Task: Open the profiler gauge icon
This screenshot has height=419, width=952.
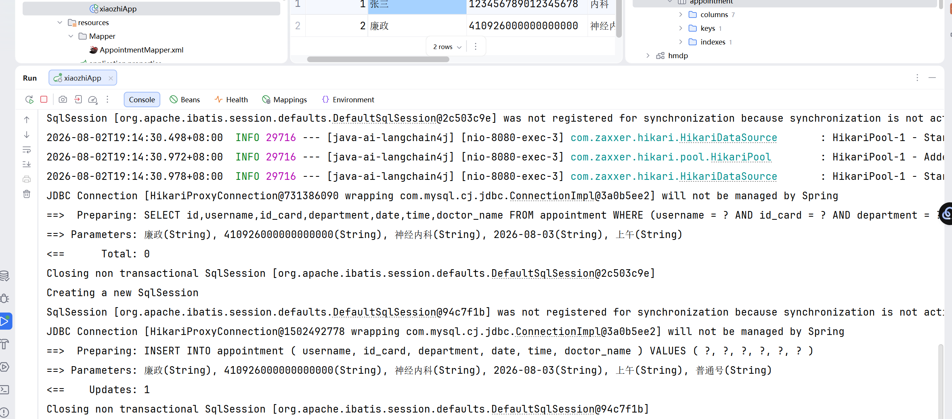Action: point(93,100)
